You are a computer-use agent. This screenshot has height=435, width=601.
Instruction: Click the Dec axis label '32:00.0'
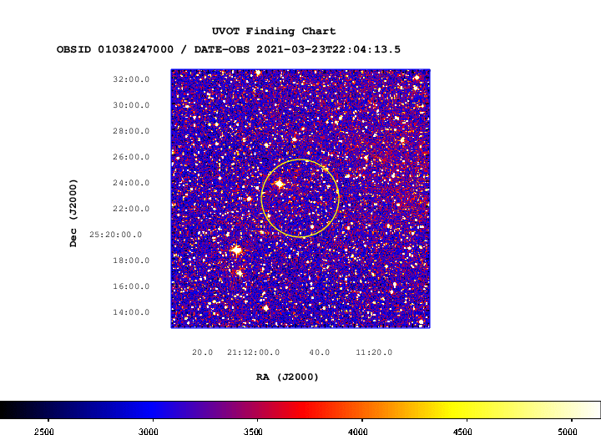point(131,79)
